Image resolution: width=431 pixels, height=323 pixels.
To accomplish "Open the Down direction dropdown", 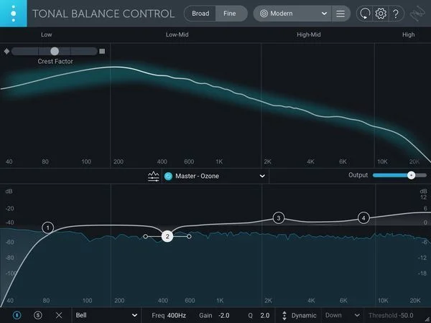I will pyautogui.click(x=342, y=315).
